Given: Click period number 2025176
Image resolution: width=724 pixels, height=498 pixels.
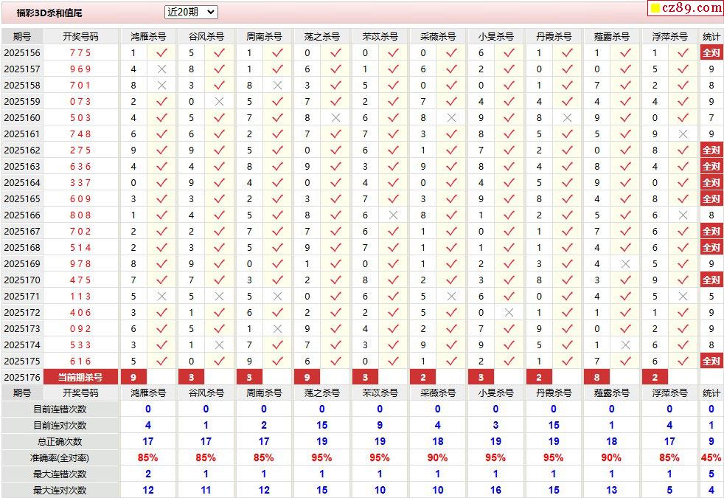Looking at the screenshot, I should pyautogui.click(x=21, y=378).
